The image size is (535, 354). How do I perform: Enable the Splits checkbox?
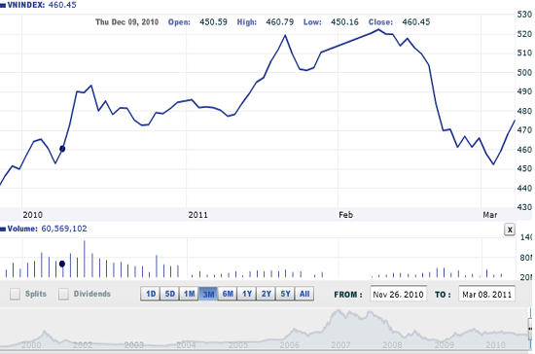(15, 294)
